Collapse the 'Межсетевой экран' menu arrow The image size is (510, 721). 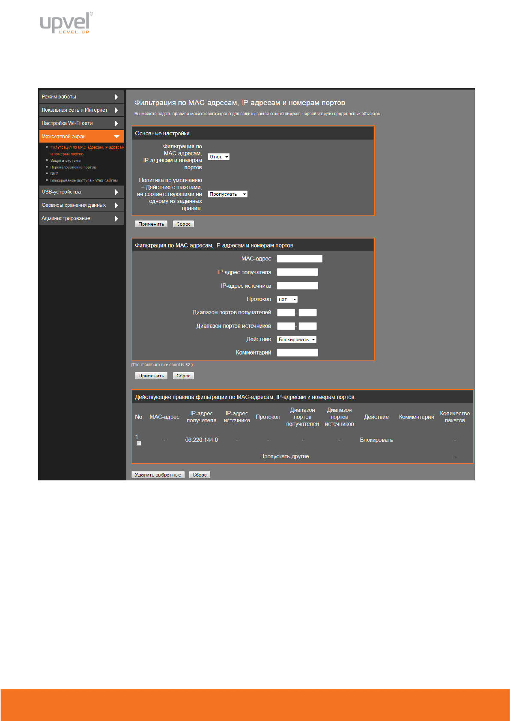(x=116, y=137)
